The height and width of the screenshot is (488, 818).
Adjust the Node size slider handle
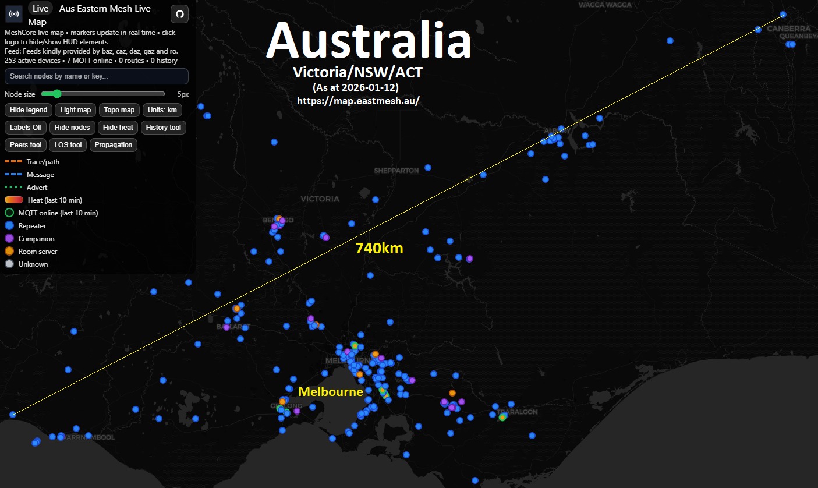pyautogui.click(x=56, y=94)
